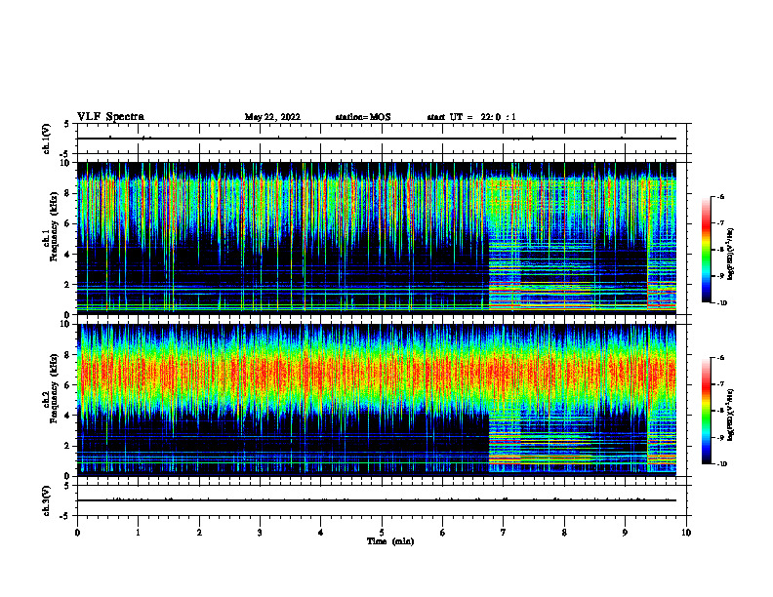Image resolution: width=773 pixels, height=597 pixels.
Task: Click the '-10' label on ch.2 colorbar
Action: tap(721, 463)
